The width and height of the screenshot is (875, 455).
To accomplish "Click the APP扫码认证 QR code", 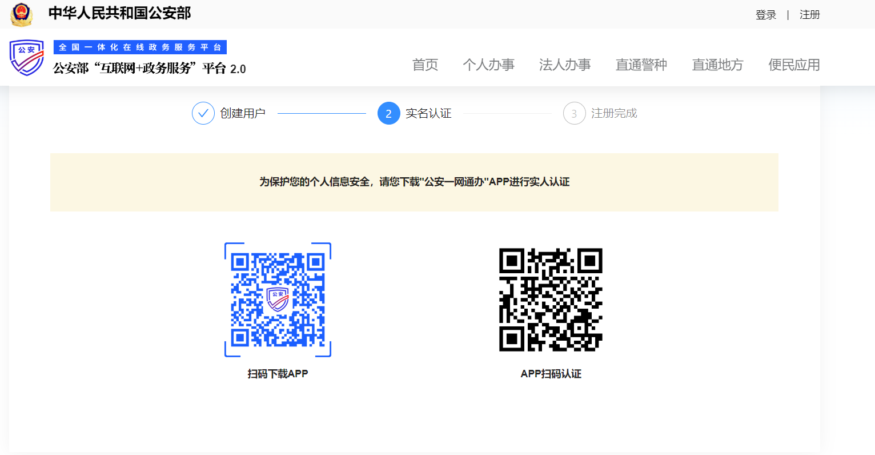I will (551, 300).
